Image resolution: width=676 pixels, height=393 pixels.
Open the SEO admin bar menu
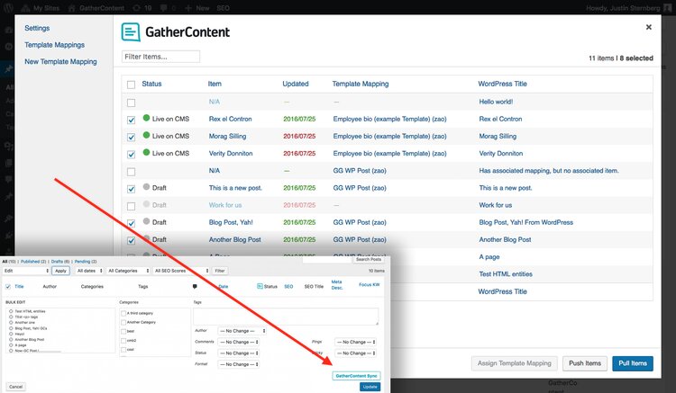pyautogui.click(x=223, y=8)
